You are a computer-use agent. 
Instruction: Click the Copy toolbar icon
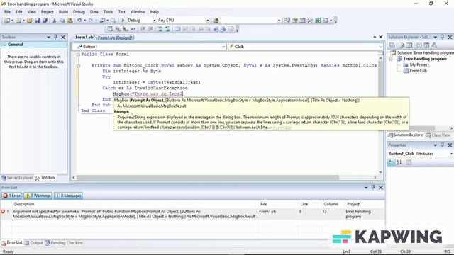click(x=62, y=21)
